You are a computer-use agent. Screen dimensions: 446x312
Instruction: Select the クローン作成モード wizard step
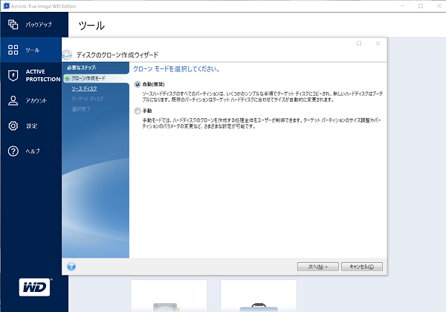(x=88, y=77)
